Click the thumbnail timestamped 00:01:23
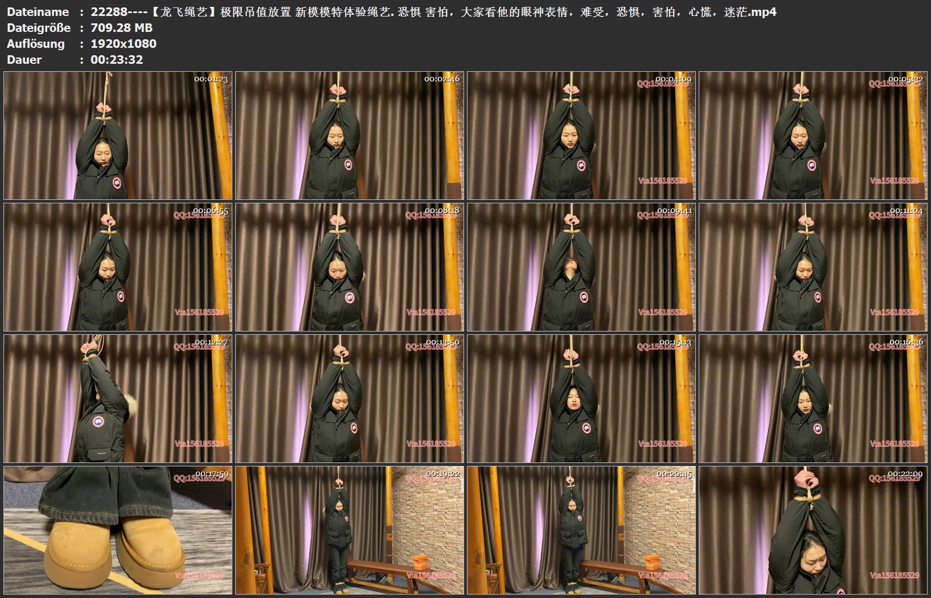This screenshot has height=598, width=931. (x=118, y=136)
